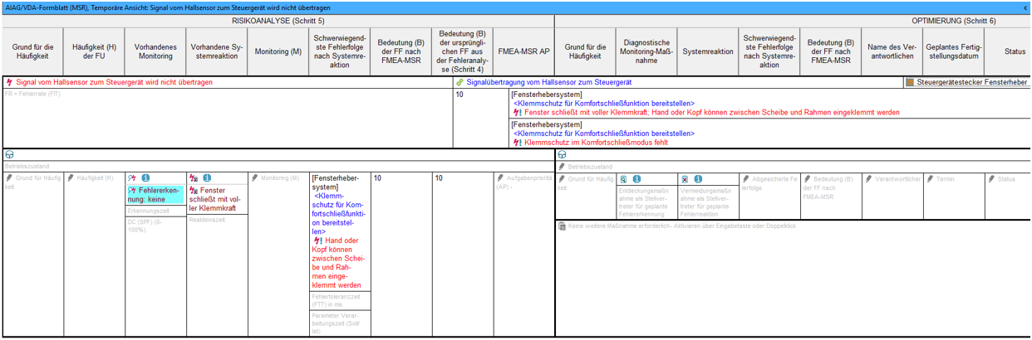Click the pencil icon next to 'Verantwortlicher'
Viewport: 1032px width, 340px height.
tap(869, 179)
